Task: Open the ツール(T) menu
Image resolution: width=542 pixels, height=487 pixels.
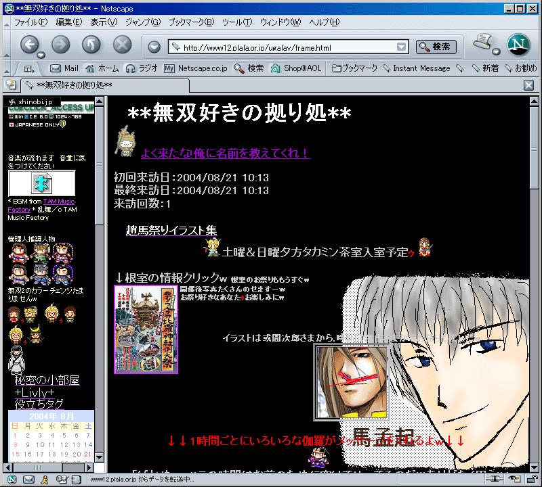Action: pyautogui.click(x=237, y=22)
